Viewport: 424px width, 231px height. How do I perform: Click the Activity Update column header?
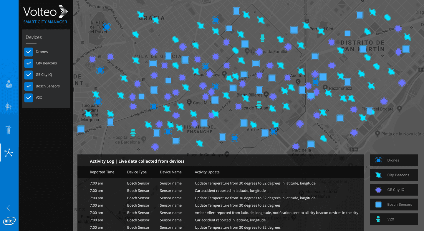click(x=207, y=172)
